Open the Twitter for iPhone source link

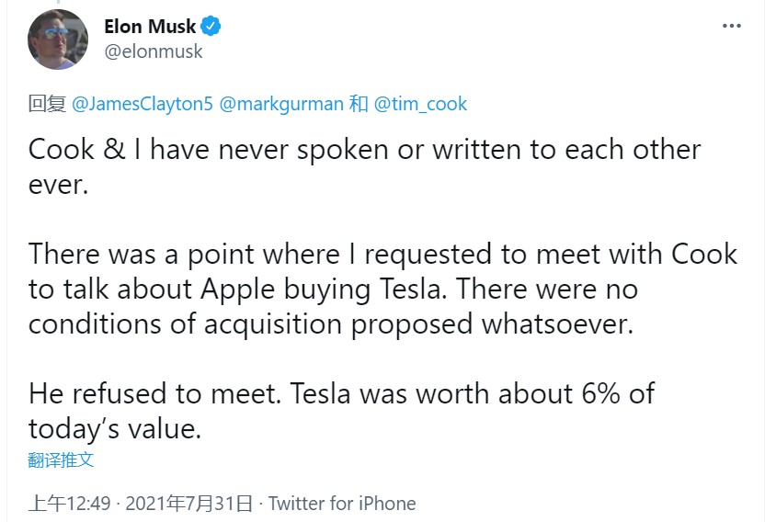click(x=342, y=503)
